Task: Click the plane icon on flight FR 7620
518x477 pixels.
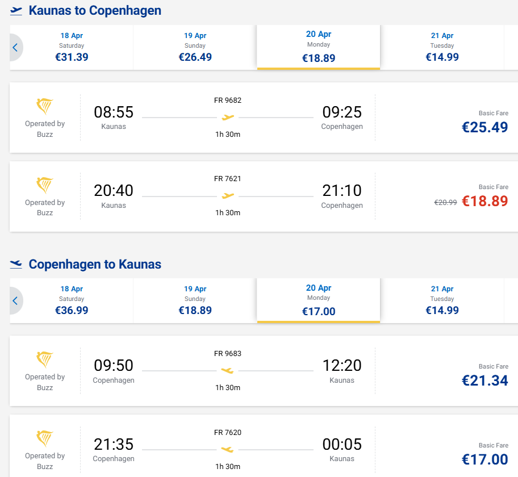Action: pyautogui.click(x=228, y=450)
